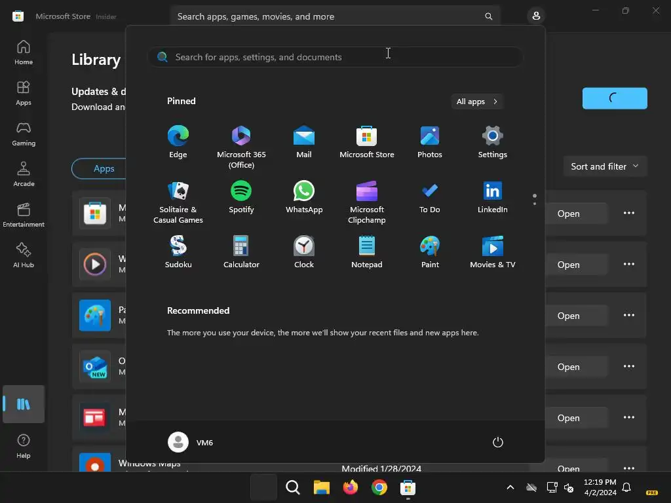Open Help in Store sidebar
671x503 pixels.
click(24, 446)
